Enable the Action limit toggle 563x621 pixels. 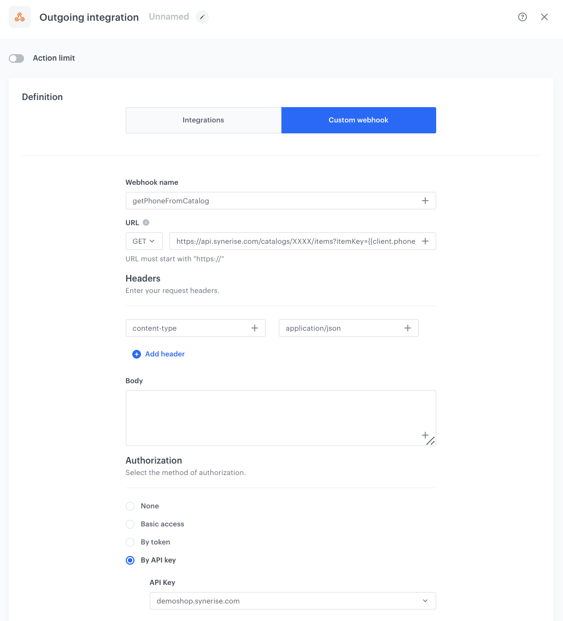click(16, 58)
